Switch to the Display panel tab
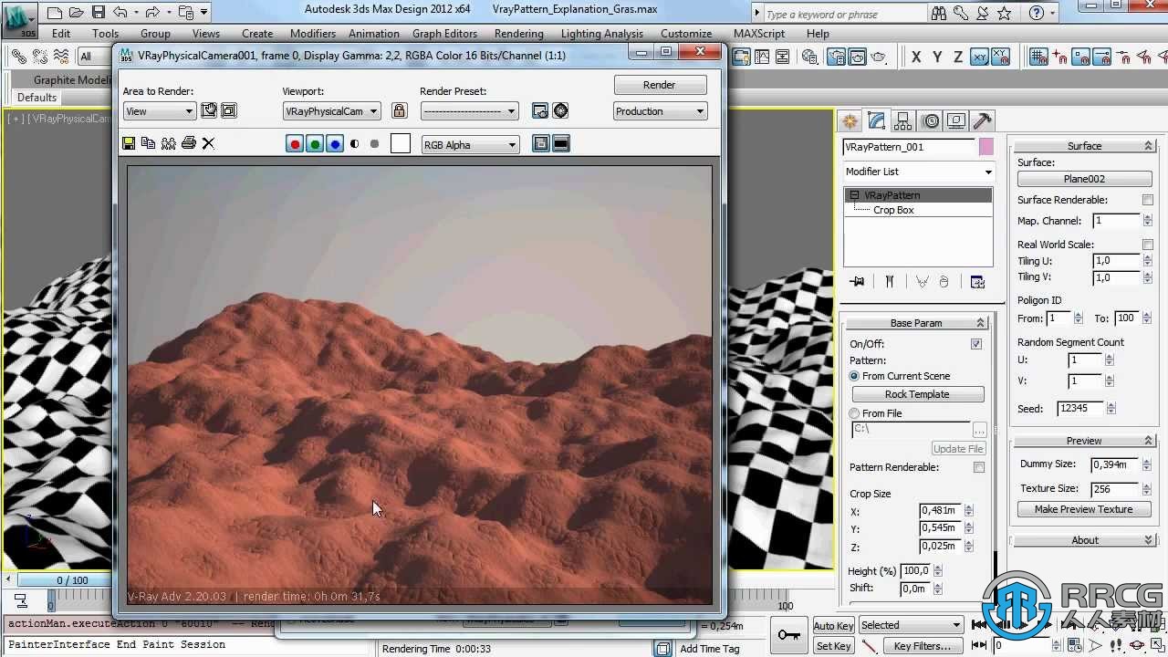1168x657 pixels. click(x=956, y=120)
